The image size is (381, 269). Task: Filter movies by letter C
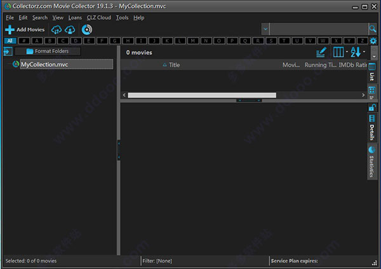pos(63,41)
